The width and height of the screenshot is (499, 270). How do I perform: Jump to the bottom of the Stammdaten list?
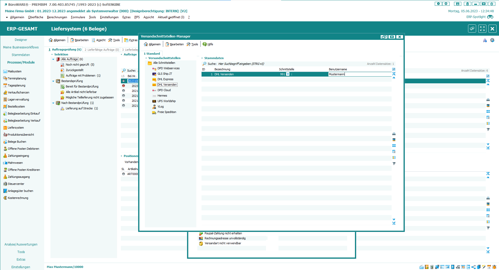click(394, 223)
